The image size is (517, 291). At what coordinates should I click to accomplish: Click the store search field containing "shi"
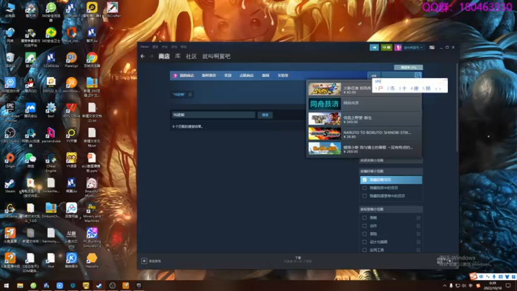[x=391, y=75]
